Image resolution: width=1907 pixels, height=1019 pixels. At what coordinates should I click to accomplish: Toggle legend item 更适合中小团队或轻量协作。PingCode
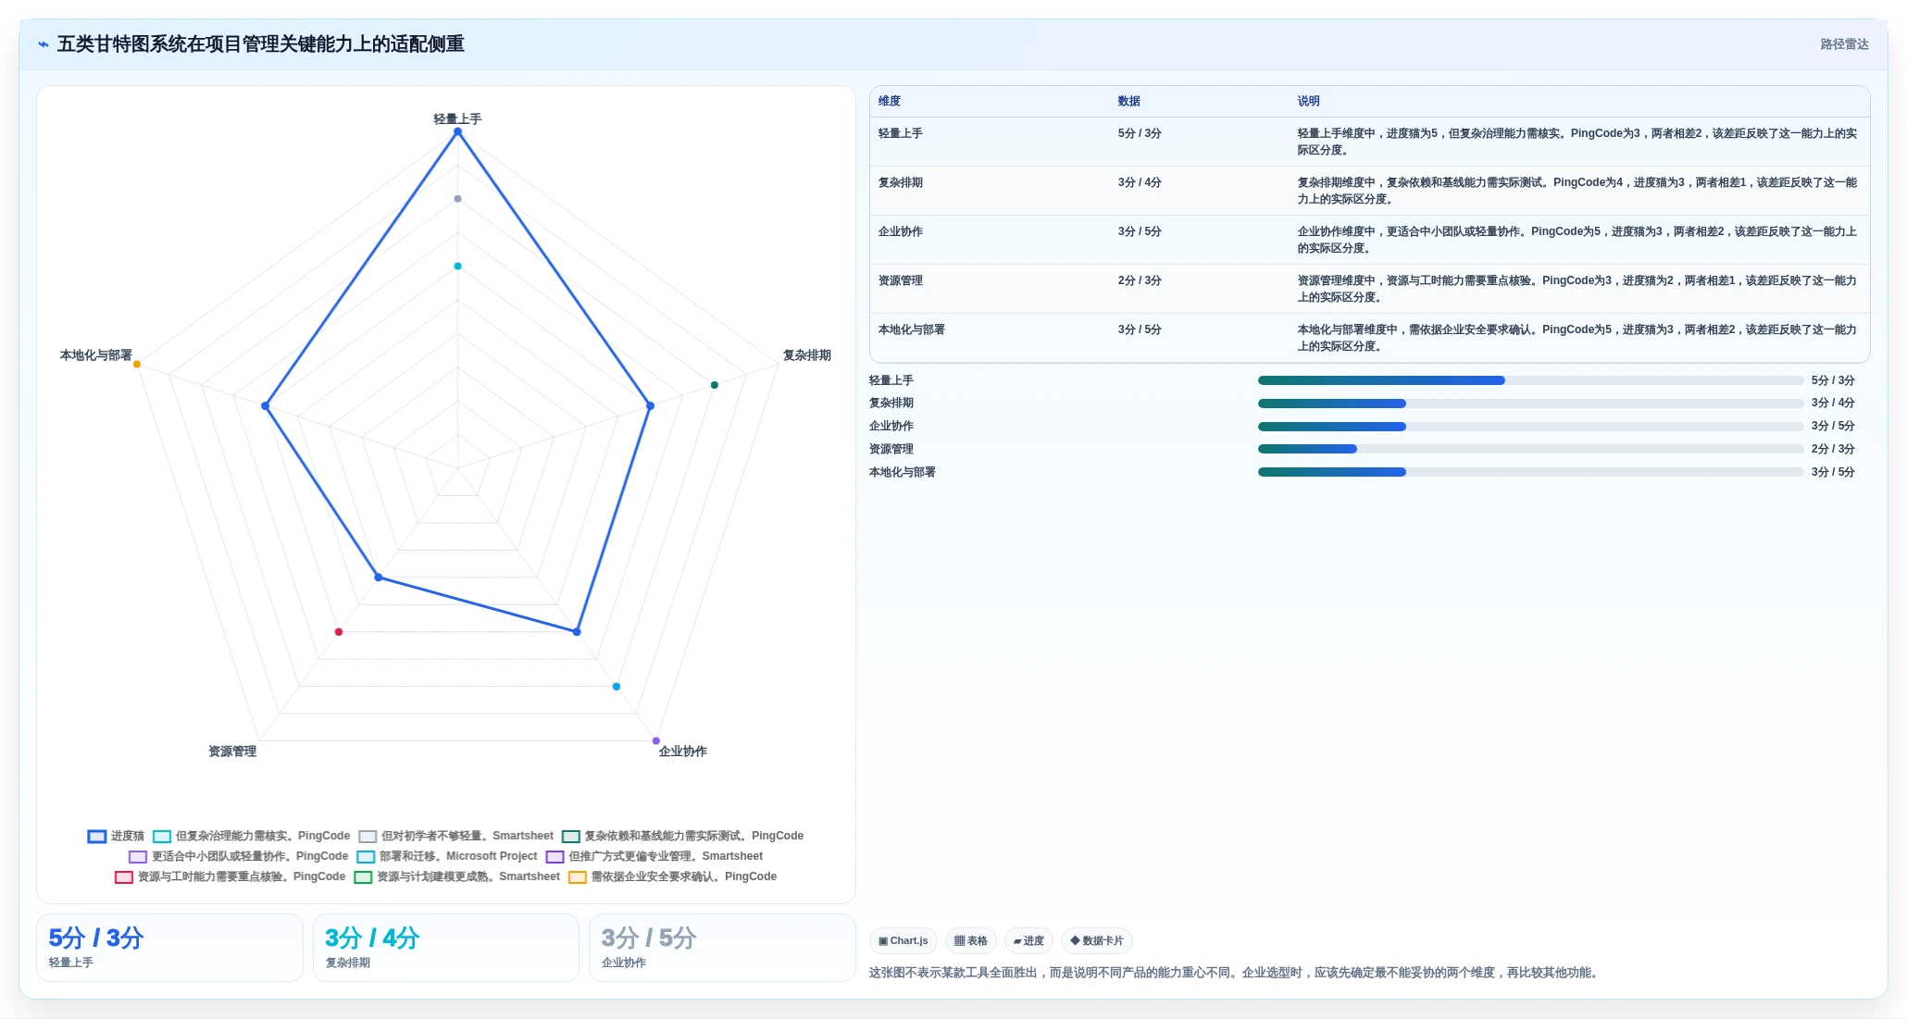click(238, 856)
